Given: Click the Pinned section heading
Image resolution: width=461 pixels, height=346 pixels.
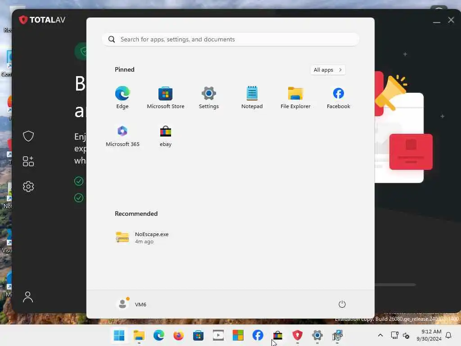Looking at the screenshot, I should [x=125, y=69].
